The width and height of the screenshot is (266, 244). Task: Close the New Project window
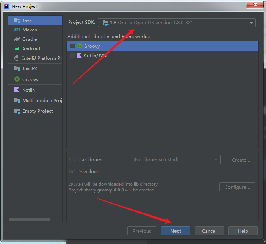point(255,5)
